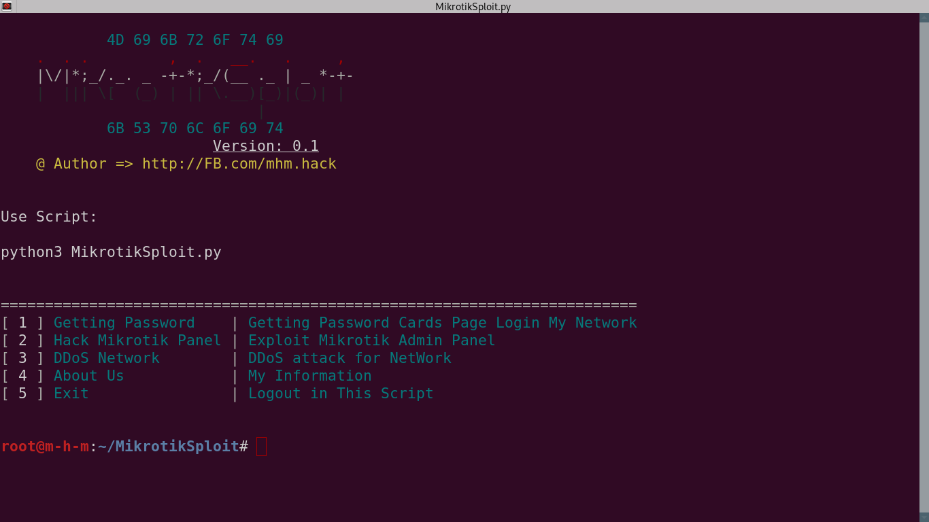Viewport: 929px width, 522px height.
Task: Click the '[ 4 ]' option number
Action: coord(22,376)
